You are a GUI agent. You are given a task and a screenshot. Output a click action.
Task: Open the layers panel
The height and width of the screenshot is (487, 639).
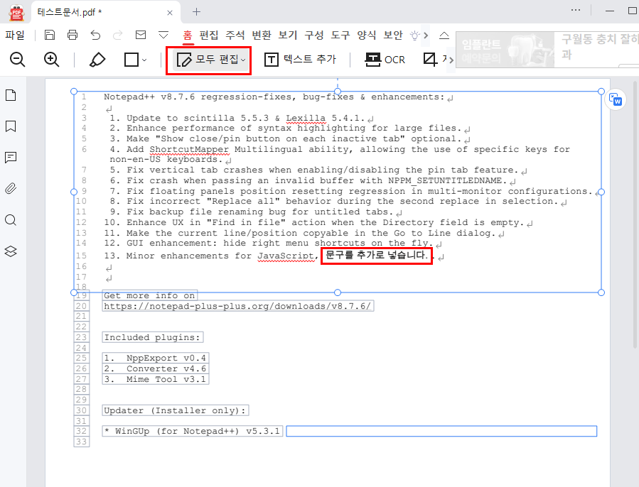tap(11, 251)
